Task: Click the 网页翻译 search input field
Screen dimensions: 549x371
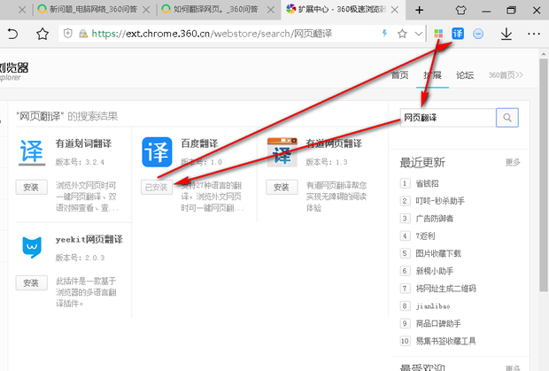Action: [x=448, y=118]
